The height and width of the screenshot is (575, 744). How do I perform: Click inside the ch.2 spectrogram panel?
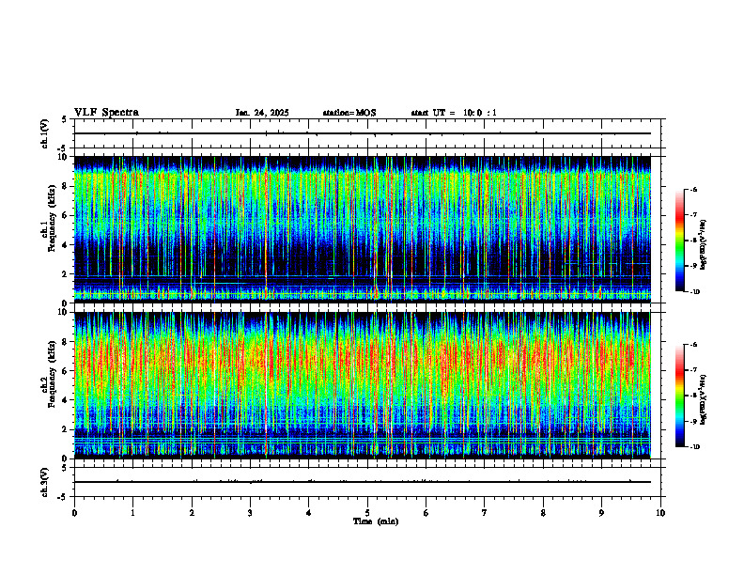[363, 385]
